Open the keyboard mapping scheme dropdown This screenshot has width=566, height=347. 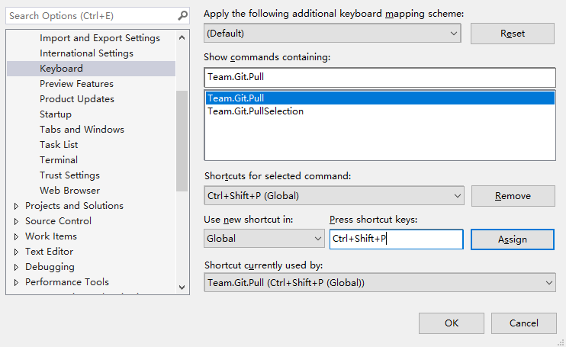point(333,34)
